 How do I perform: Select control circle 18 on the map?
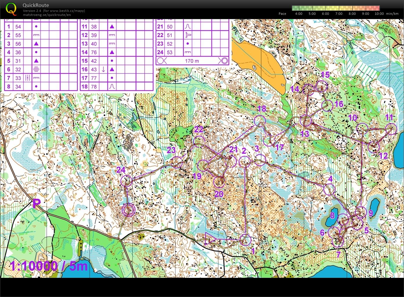pos(260,121)
